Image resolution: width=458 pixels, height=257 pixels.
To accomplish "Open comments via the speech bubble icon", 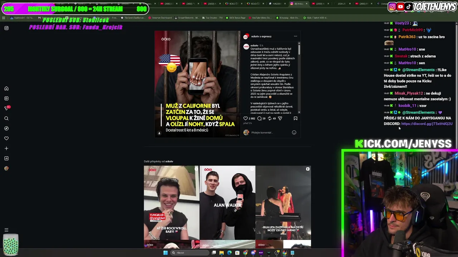I will pos(259,119).
